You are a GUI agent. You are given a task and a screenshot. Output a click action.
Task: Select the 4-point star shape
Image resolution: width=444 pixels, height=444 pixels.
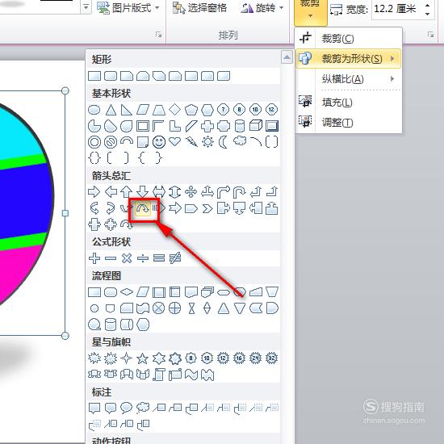126,358
